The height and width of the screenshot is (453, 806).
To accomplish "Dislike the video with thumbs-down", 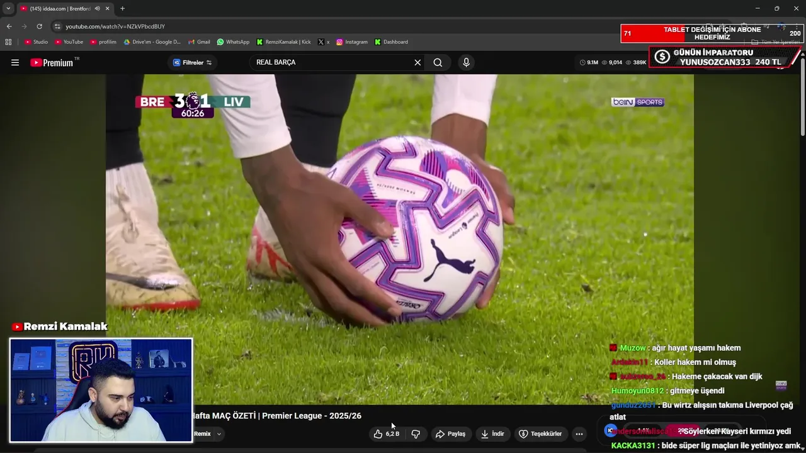I will pyautogui.click(x=416, y=433).
